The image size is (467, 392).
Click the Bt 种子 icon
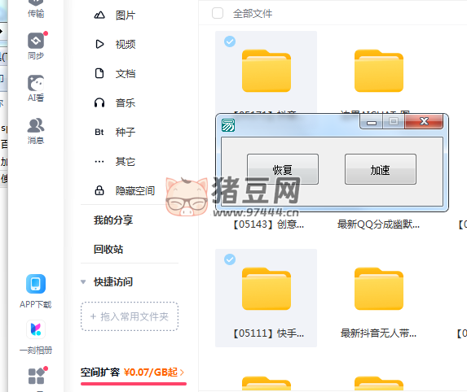coord(99,132)
